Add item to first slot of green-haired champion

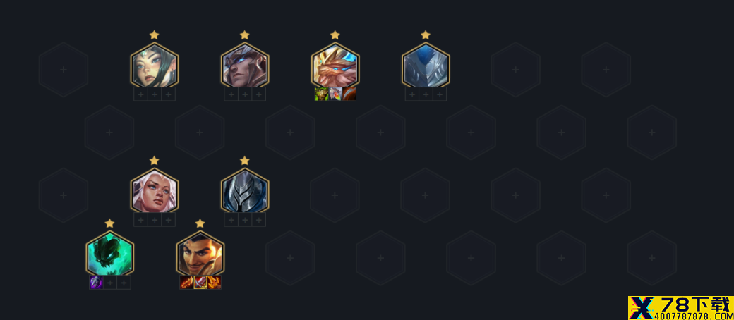pyautogui.click(x=140, y=94)
